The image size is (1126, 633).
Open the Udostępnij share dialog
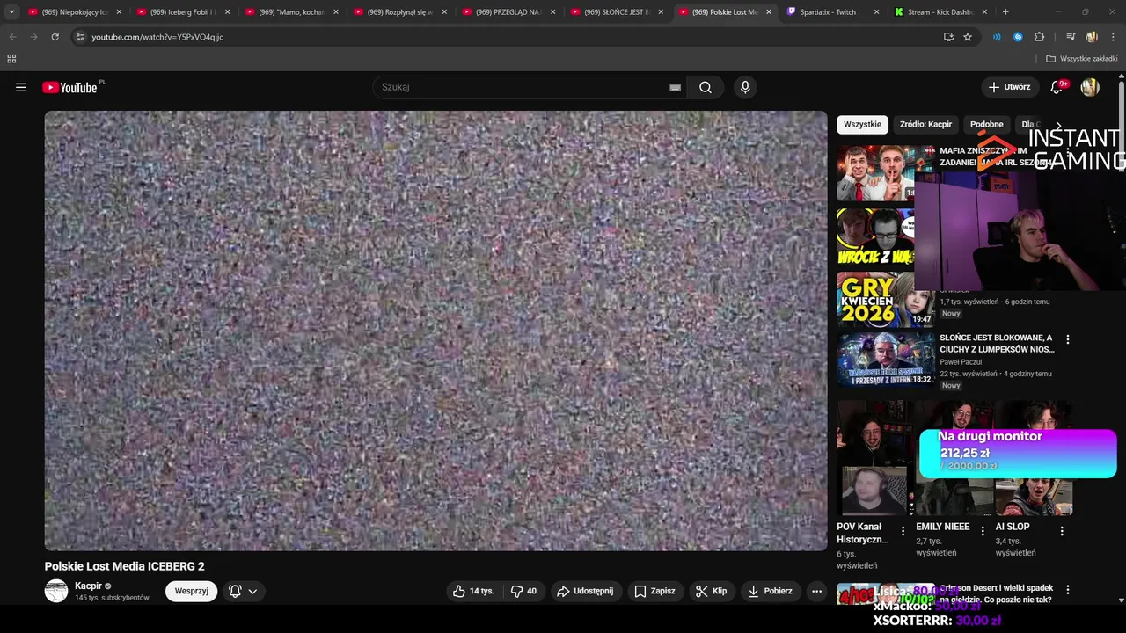point(586,591)
